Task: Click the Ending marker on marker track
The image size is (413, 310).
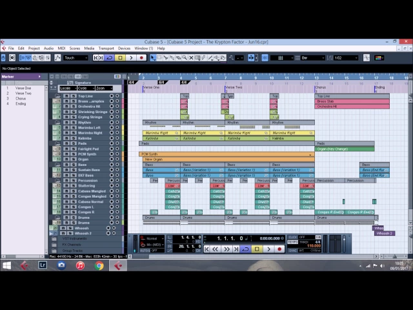Action: [379, 88]
